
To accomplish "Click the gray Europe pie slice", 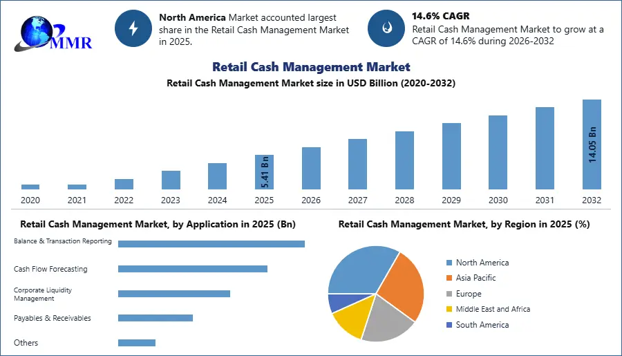I will click(386, 321).
